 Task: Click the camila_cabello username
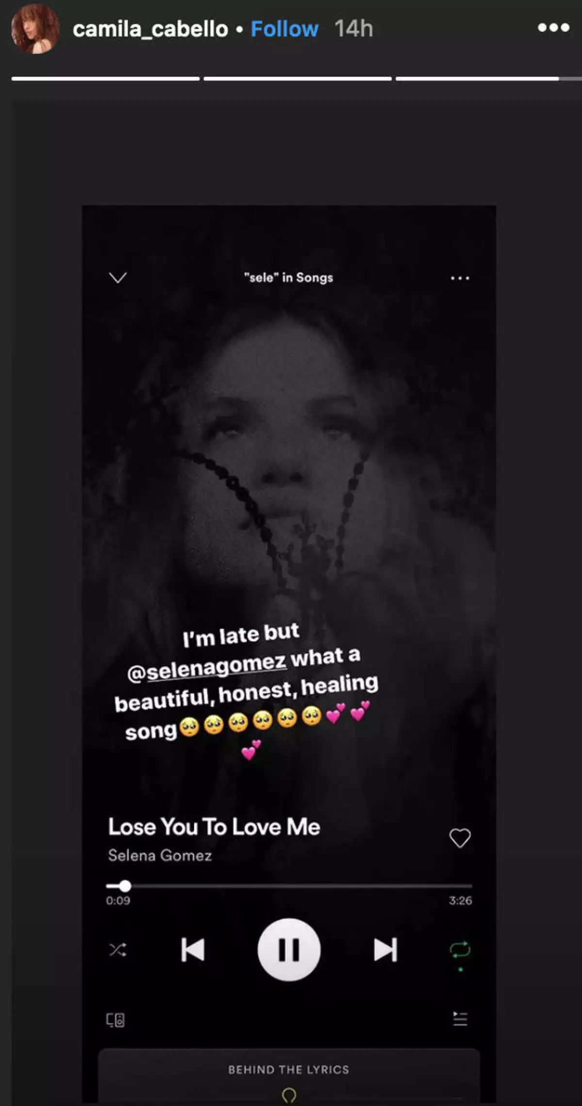(x=150, y=29)
